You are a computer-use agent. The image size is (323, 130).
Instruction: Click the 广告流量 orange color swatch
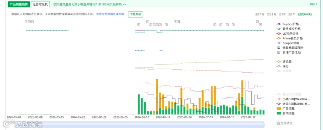279,109
